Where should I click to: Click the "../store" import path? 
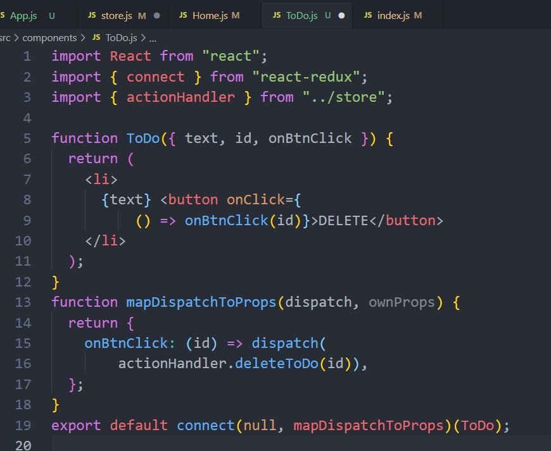pyautogui.click(x=344, y=97)
